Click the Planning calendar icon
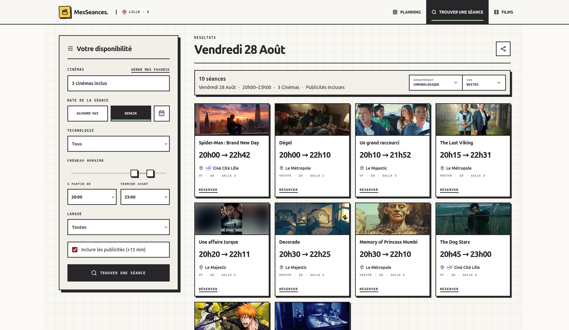This screenshot has width=569, height=330. coord(395,12)
